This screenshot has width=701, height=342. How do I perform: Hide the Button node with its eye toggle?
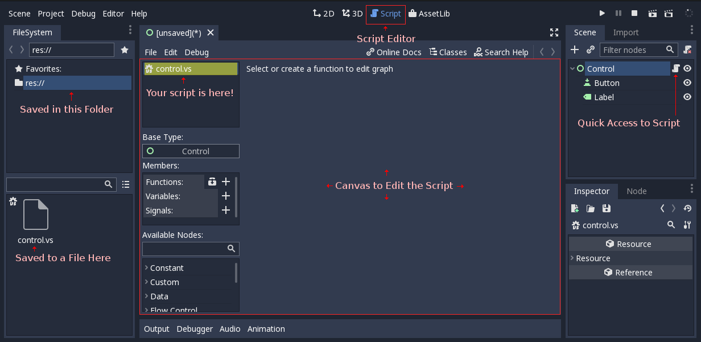(686, 83)
